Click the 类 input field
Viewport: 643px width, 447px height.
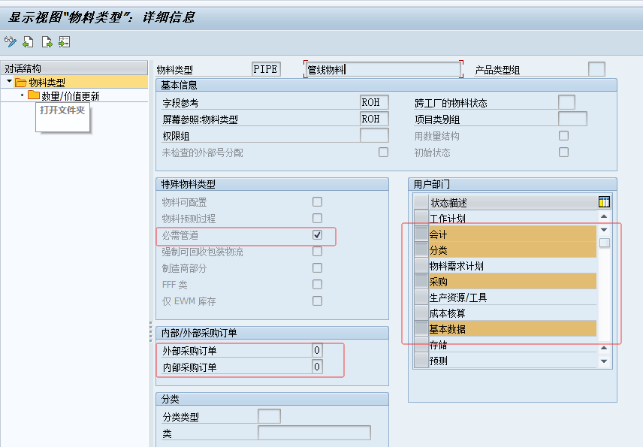(314, 433)
